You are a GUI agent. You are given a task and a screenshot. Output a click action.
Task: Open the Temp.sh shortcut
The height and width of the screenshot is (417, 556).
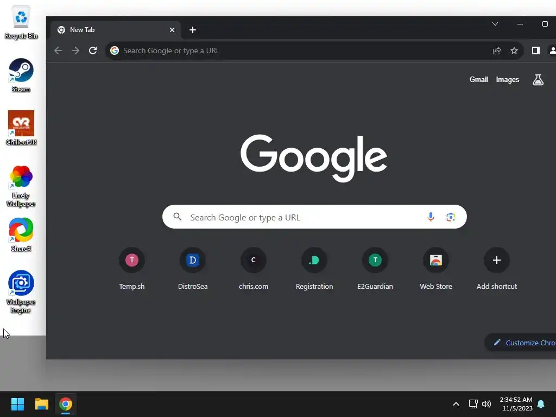point(132,268)
